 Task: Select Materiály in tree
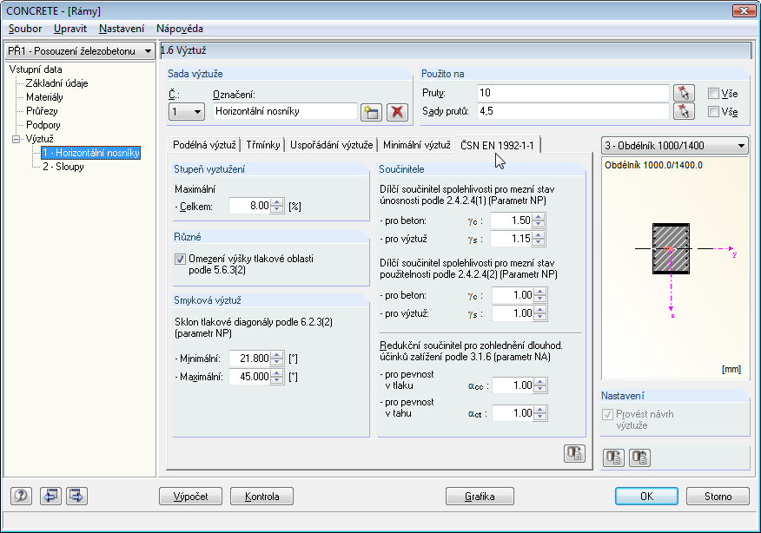tap(44, 97)
